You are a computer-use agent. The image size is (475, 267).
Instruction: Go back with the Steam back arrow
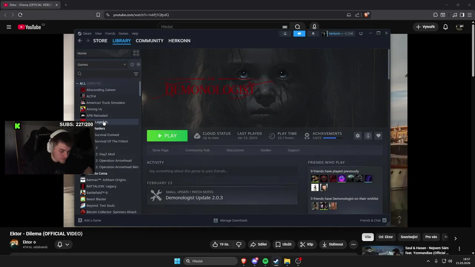tap(80, 41)
